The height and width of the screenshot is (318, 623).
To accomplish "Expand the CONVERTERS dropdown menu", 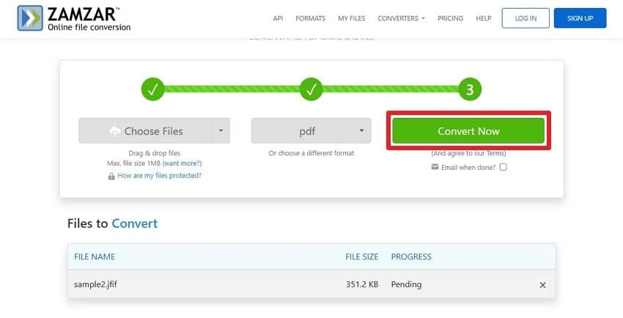I will 402,18.
